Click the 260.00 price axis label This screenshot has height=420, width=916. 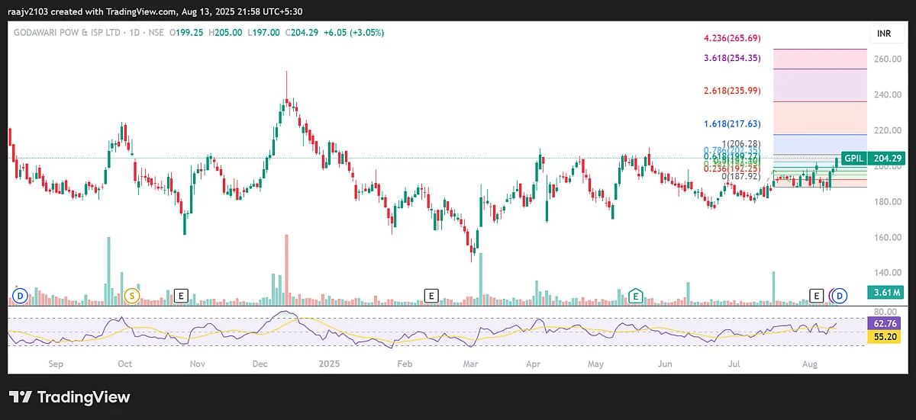[888, 59]
